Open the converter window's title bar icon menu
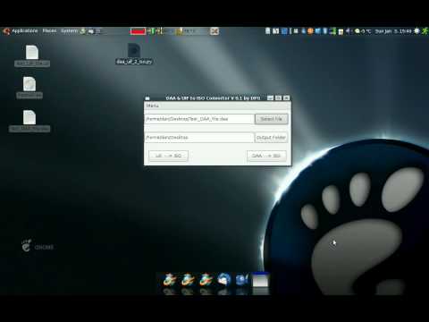 click(147, 98)
